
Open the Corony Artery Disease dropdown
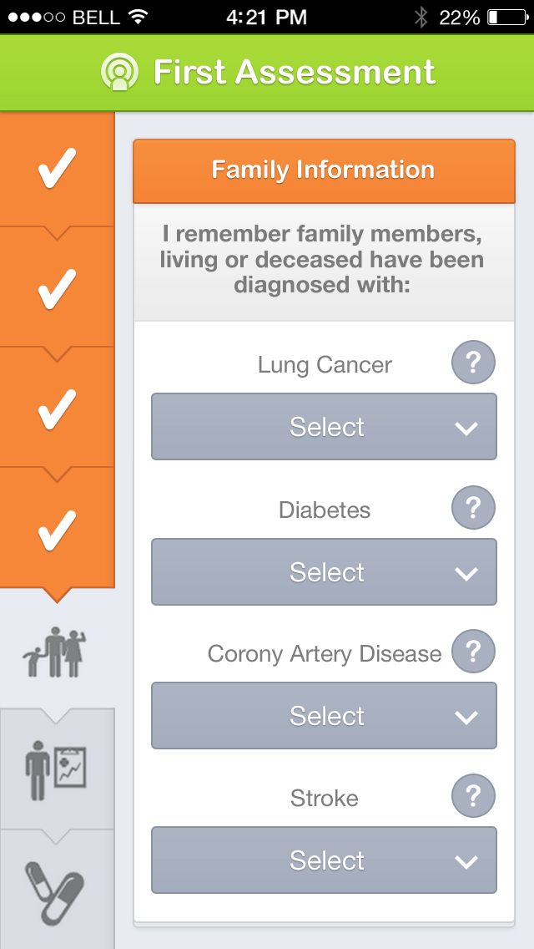click(x=324, y=716)
